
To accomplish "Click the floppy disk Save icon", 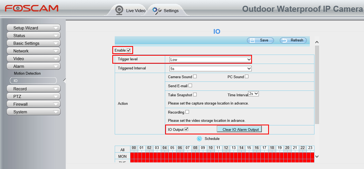I will tap(253, 40).
